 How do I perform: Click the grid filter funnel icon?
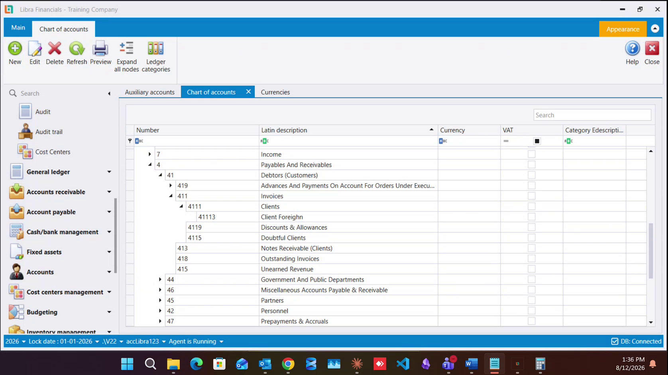click(130, 141)
